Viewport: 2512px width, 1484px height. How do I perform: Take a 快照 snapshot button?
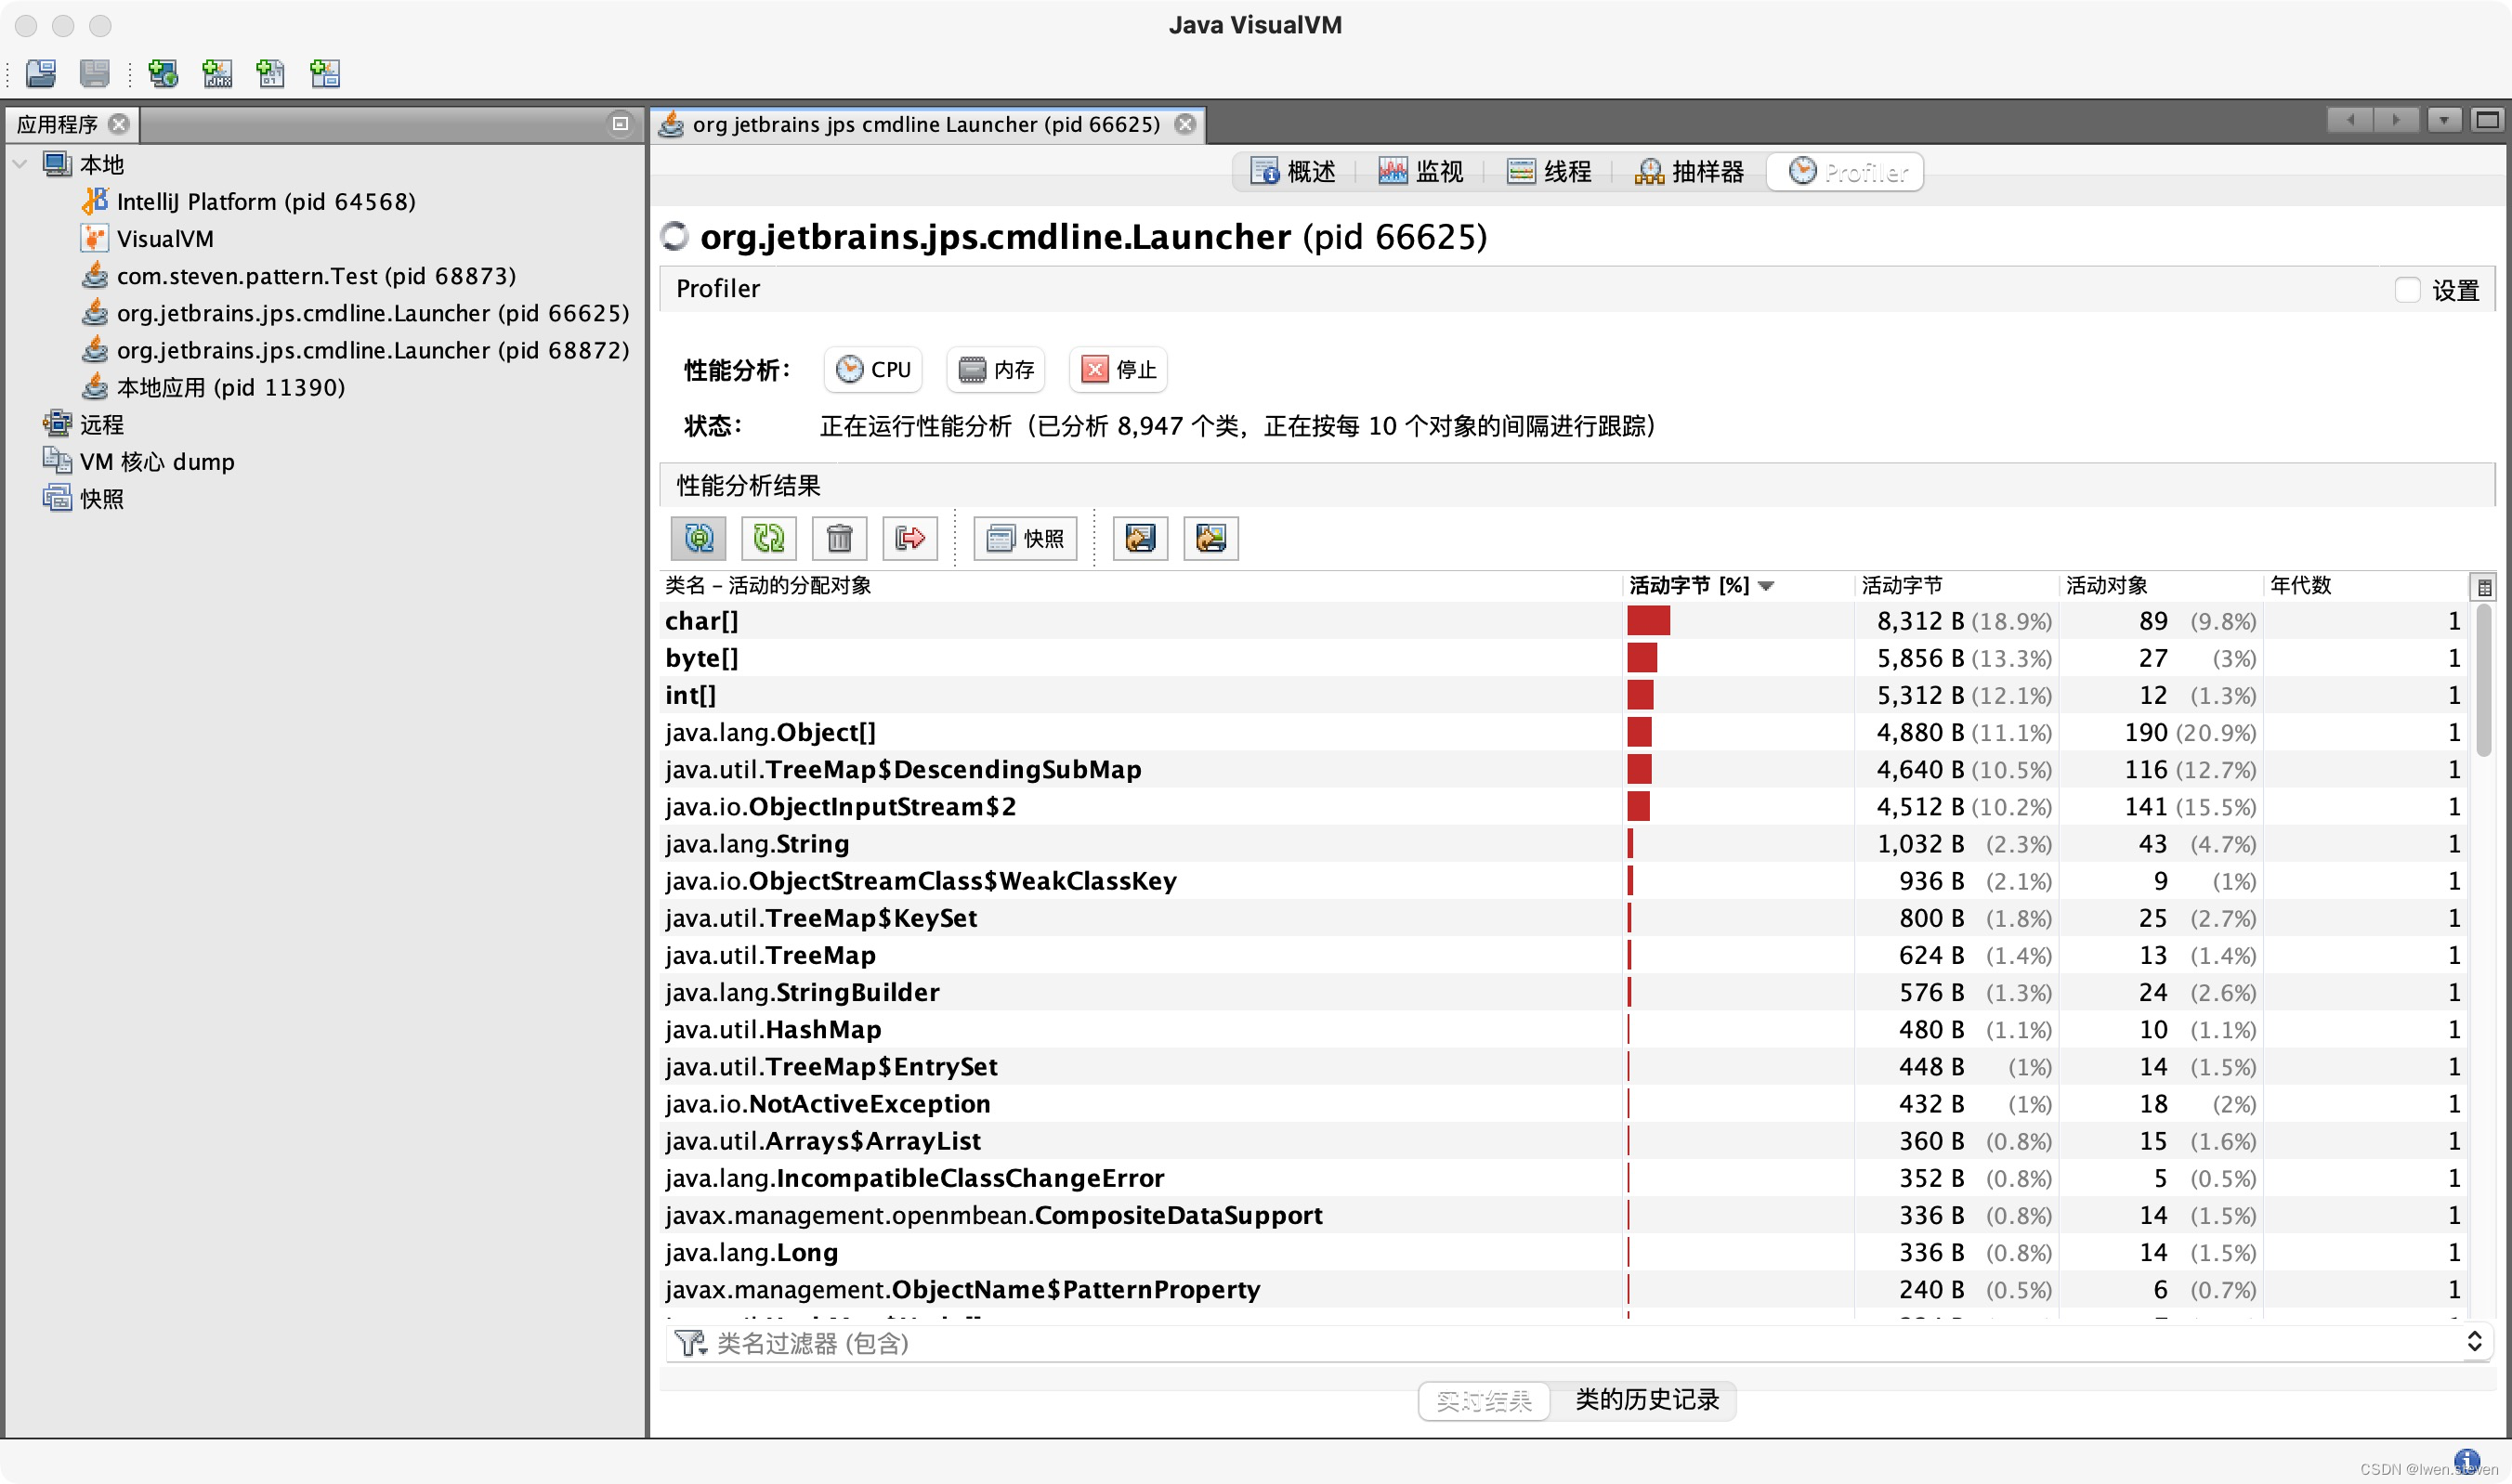tap(1026, 538)
